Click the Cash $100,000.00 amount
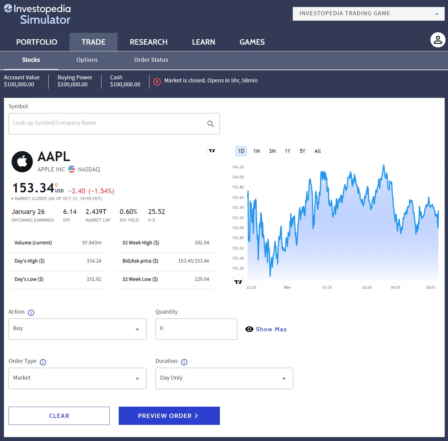Viewport: 448px width, 441px height. [x=125, y=84]
